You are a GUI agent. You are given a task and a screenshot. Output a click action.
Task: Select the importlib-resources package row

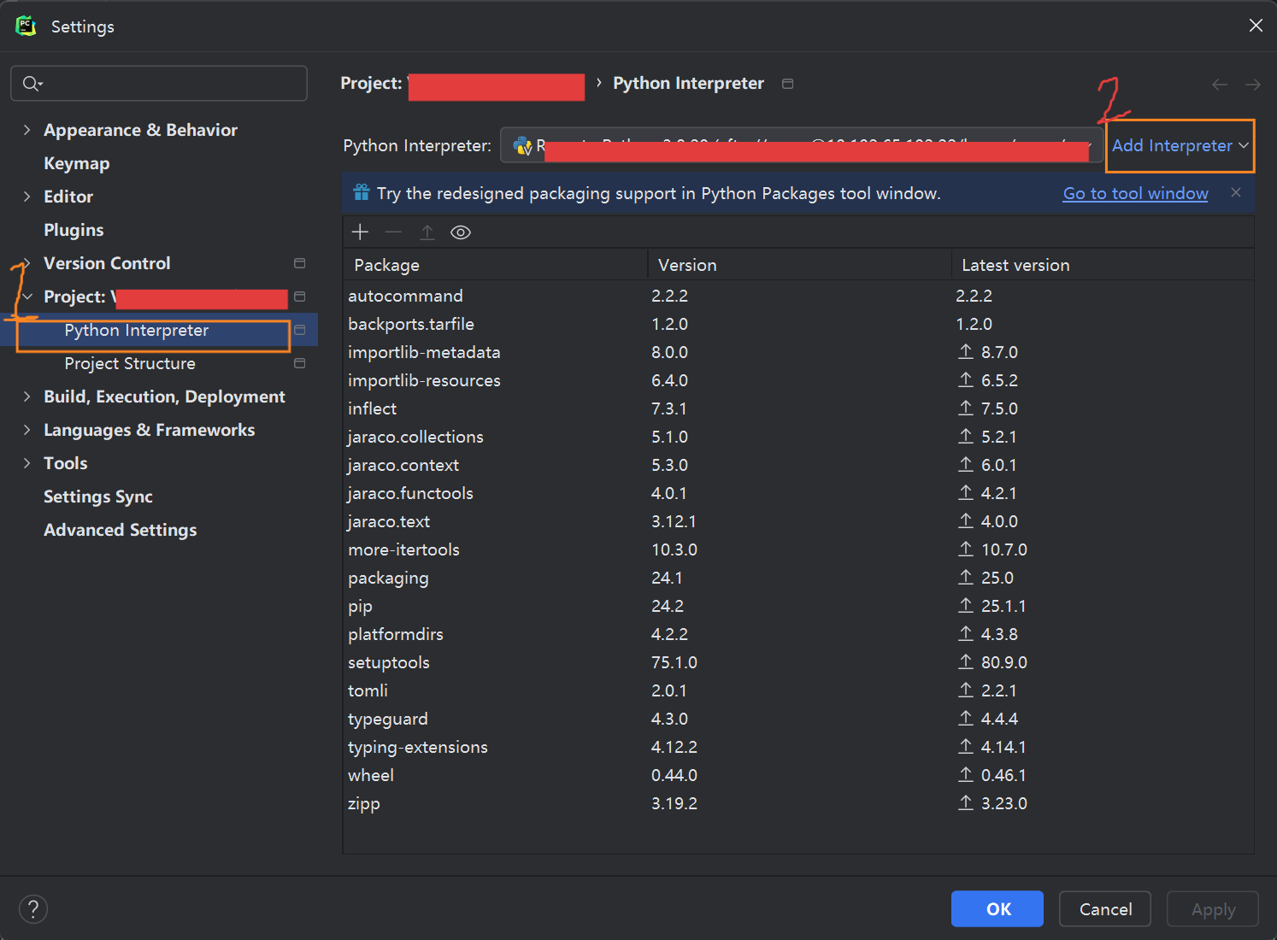798,380
